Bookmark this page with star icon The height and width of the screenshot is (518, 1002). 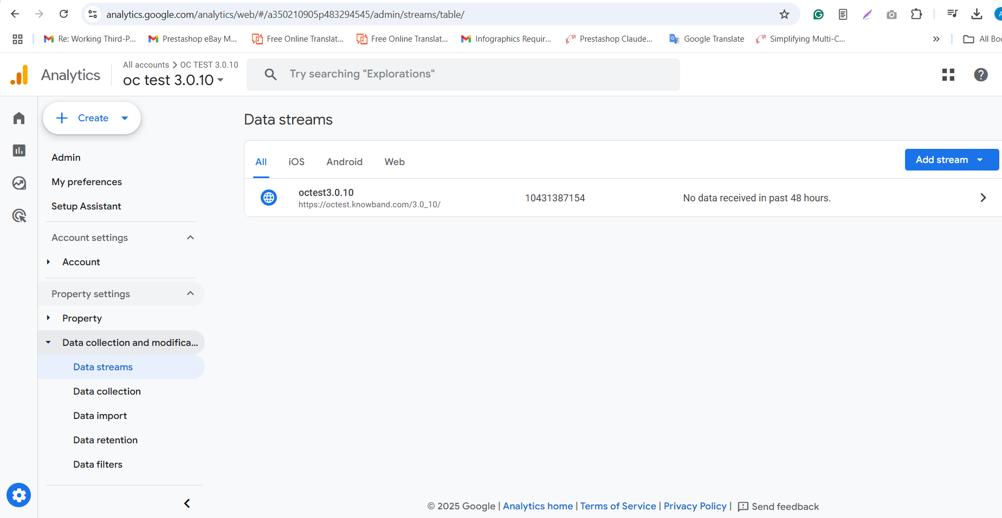pos(784,14)
